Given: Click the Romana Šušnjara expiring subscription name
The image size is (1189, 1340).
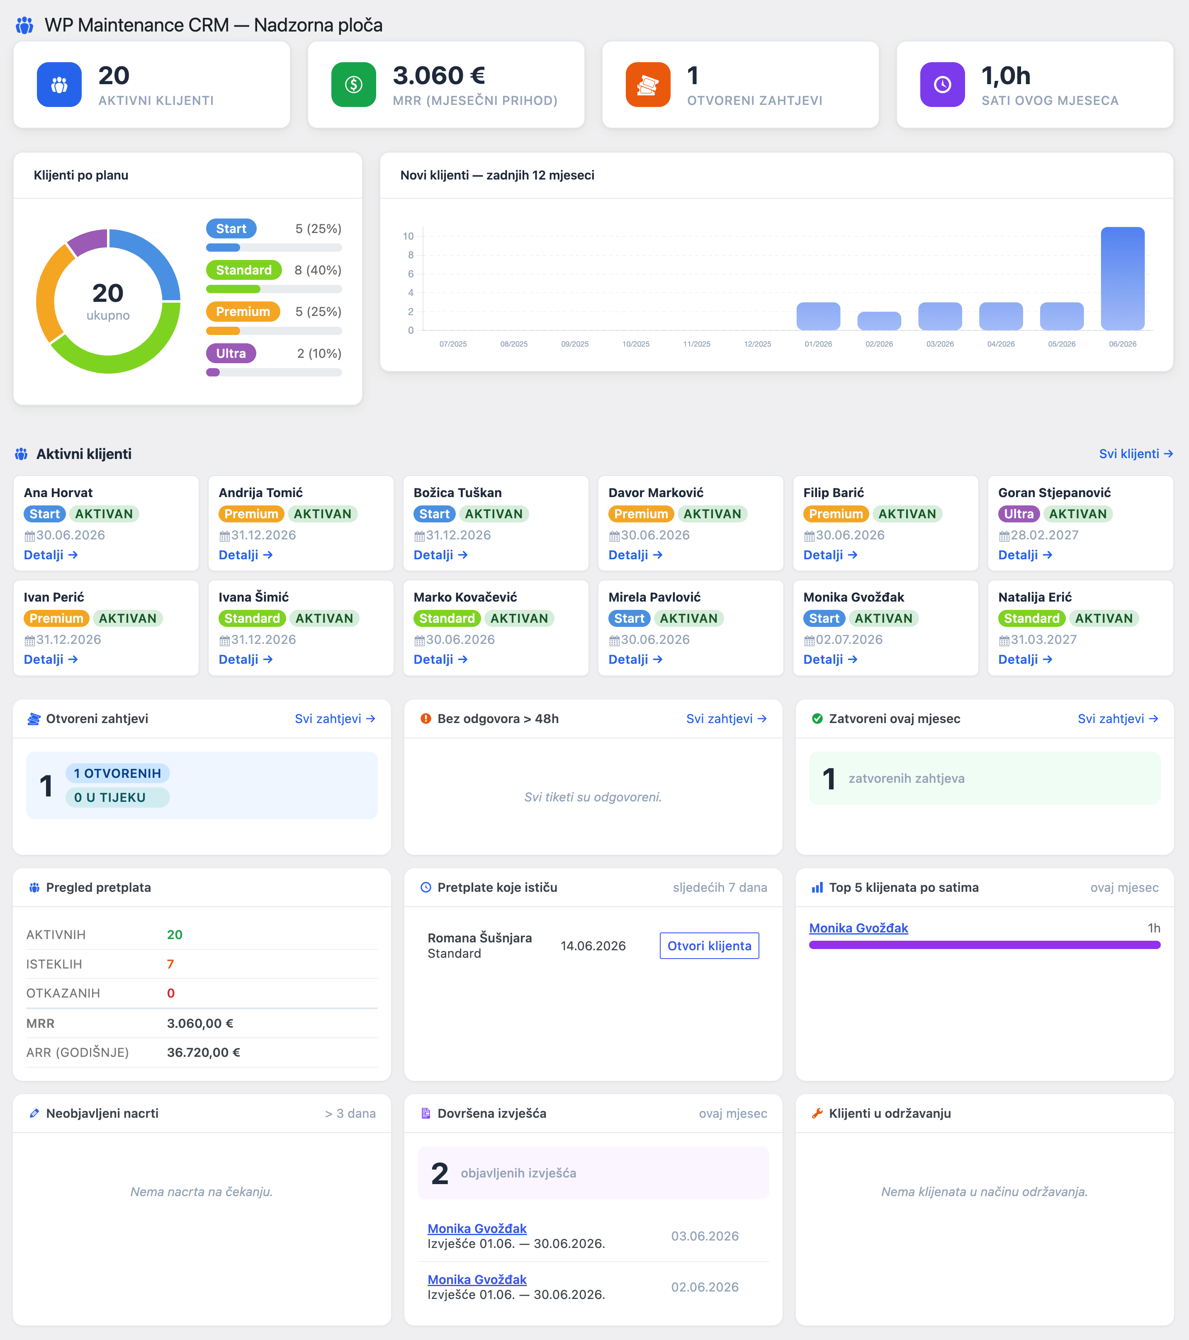Looking at the screenshot, I should [x=479, y=937].
